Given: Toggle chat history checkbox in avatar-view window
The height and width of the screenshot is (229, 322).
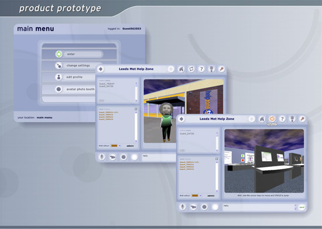Looking at the screenshot, I should (136, 109).
